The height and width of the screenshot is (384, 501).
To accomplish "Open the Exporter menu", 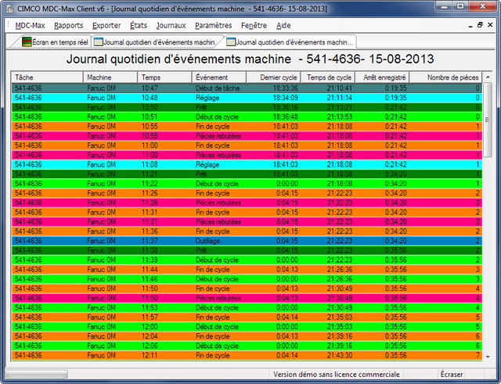I will pos(106,26).
